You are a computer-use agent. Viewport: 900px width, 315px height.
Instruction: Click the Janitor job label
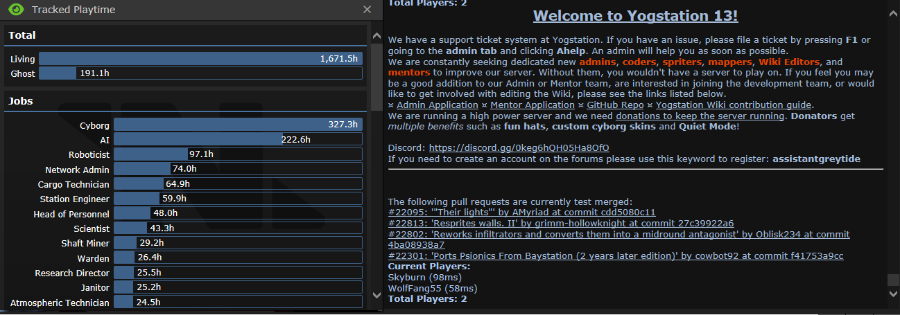pyautogui.click(x=96, y=287)
